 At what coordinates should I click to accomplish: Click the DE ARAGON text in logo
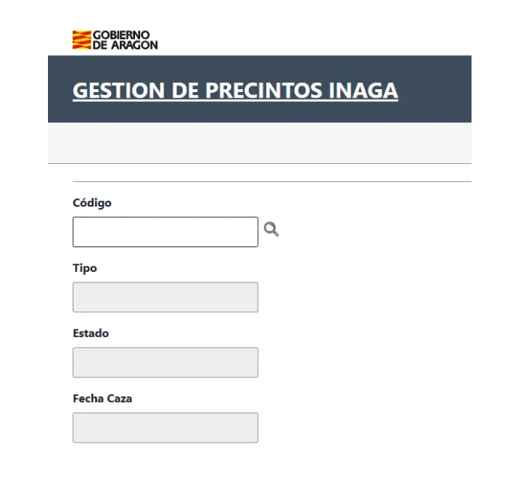click(124, 45)
